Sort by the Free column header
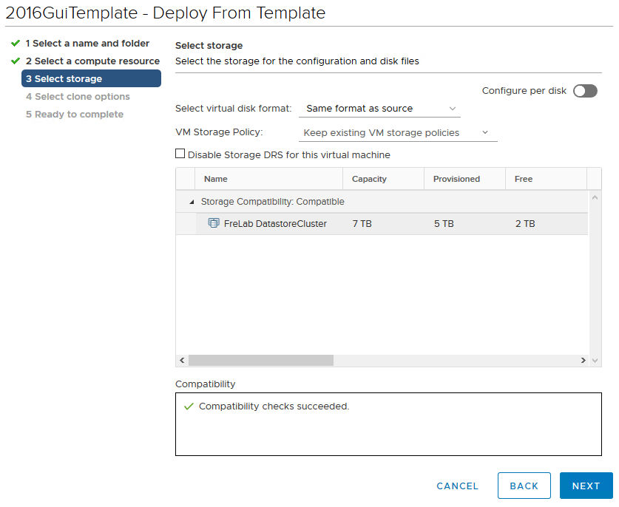Viewport: 619px width, 507px height. tap(524, 179)
